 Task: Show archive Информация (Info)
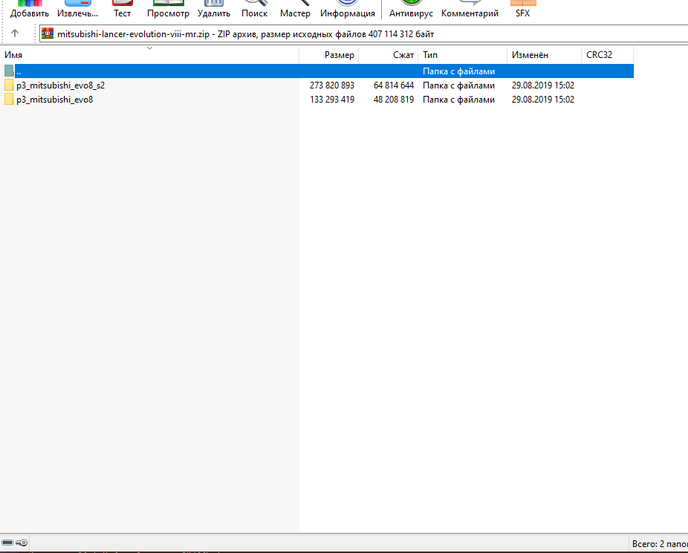347,10
